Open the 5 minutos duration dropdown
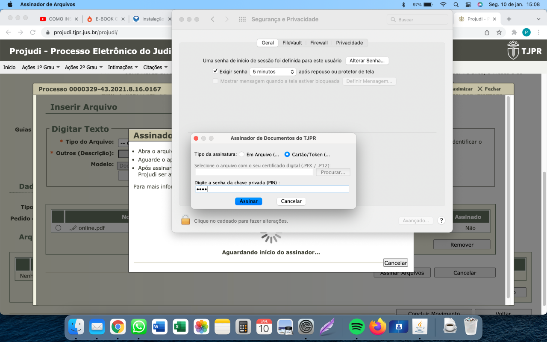Viewport: 547px width, 342px height. (273, 71)
